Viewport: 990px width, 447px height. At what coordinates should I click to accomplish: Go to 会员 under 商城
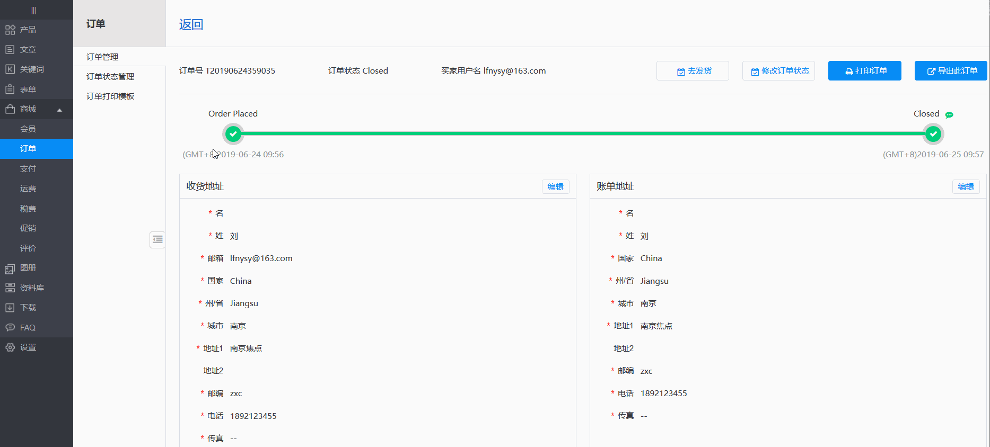(28, 129)
